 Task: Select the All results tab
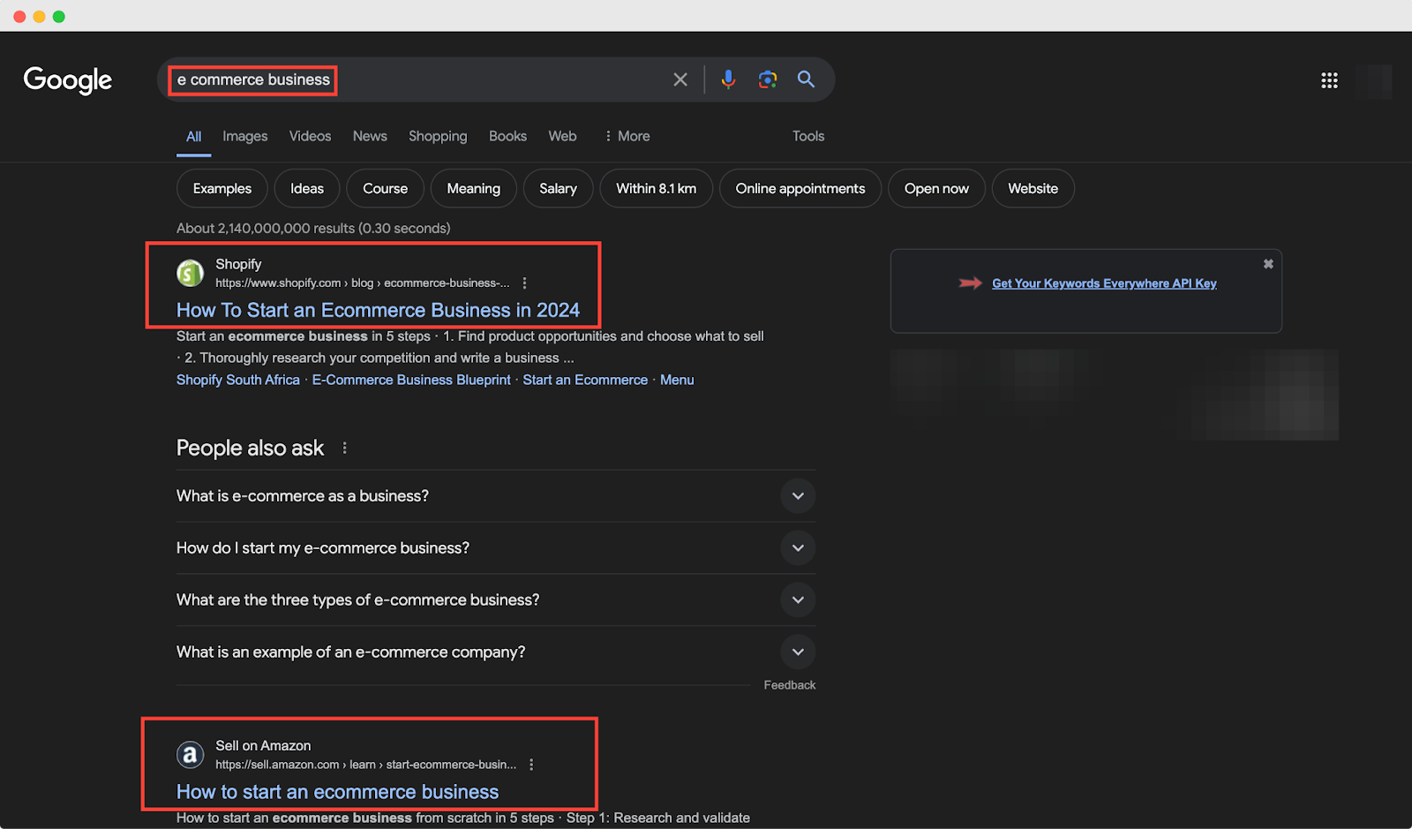coord(193,137)
